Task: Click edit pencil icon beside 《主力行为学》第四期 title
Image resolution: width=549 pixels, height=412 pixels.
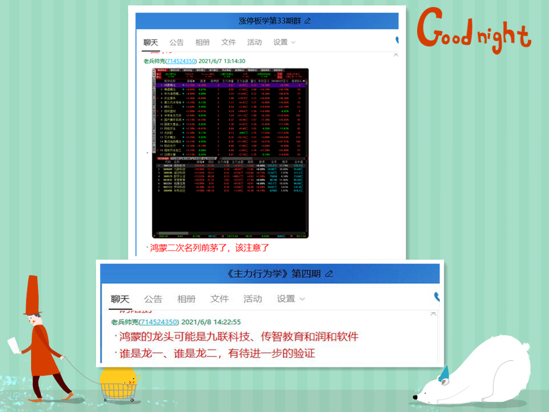Action: coord(329,274)
